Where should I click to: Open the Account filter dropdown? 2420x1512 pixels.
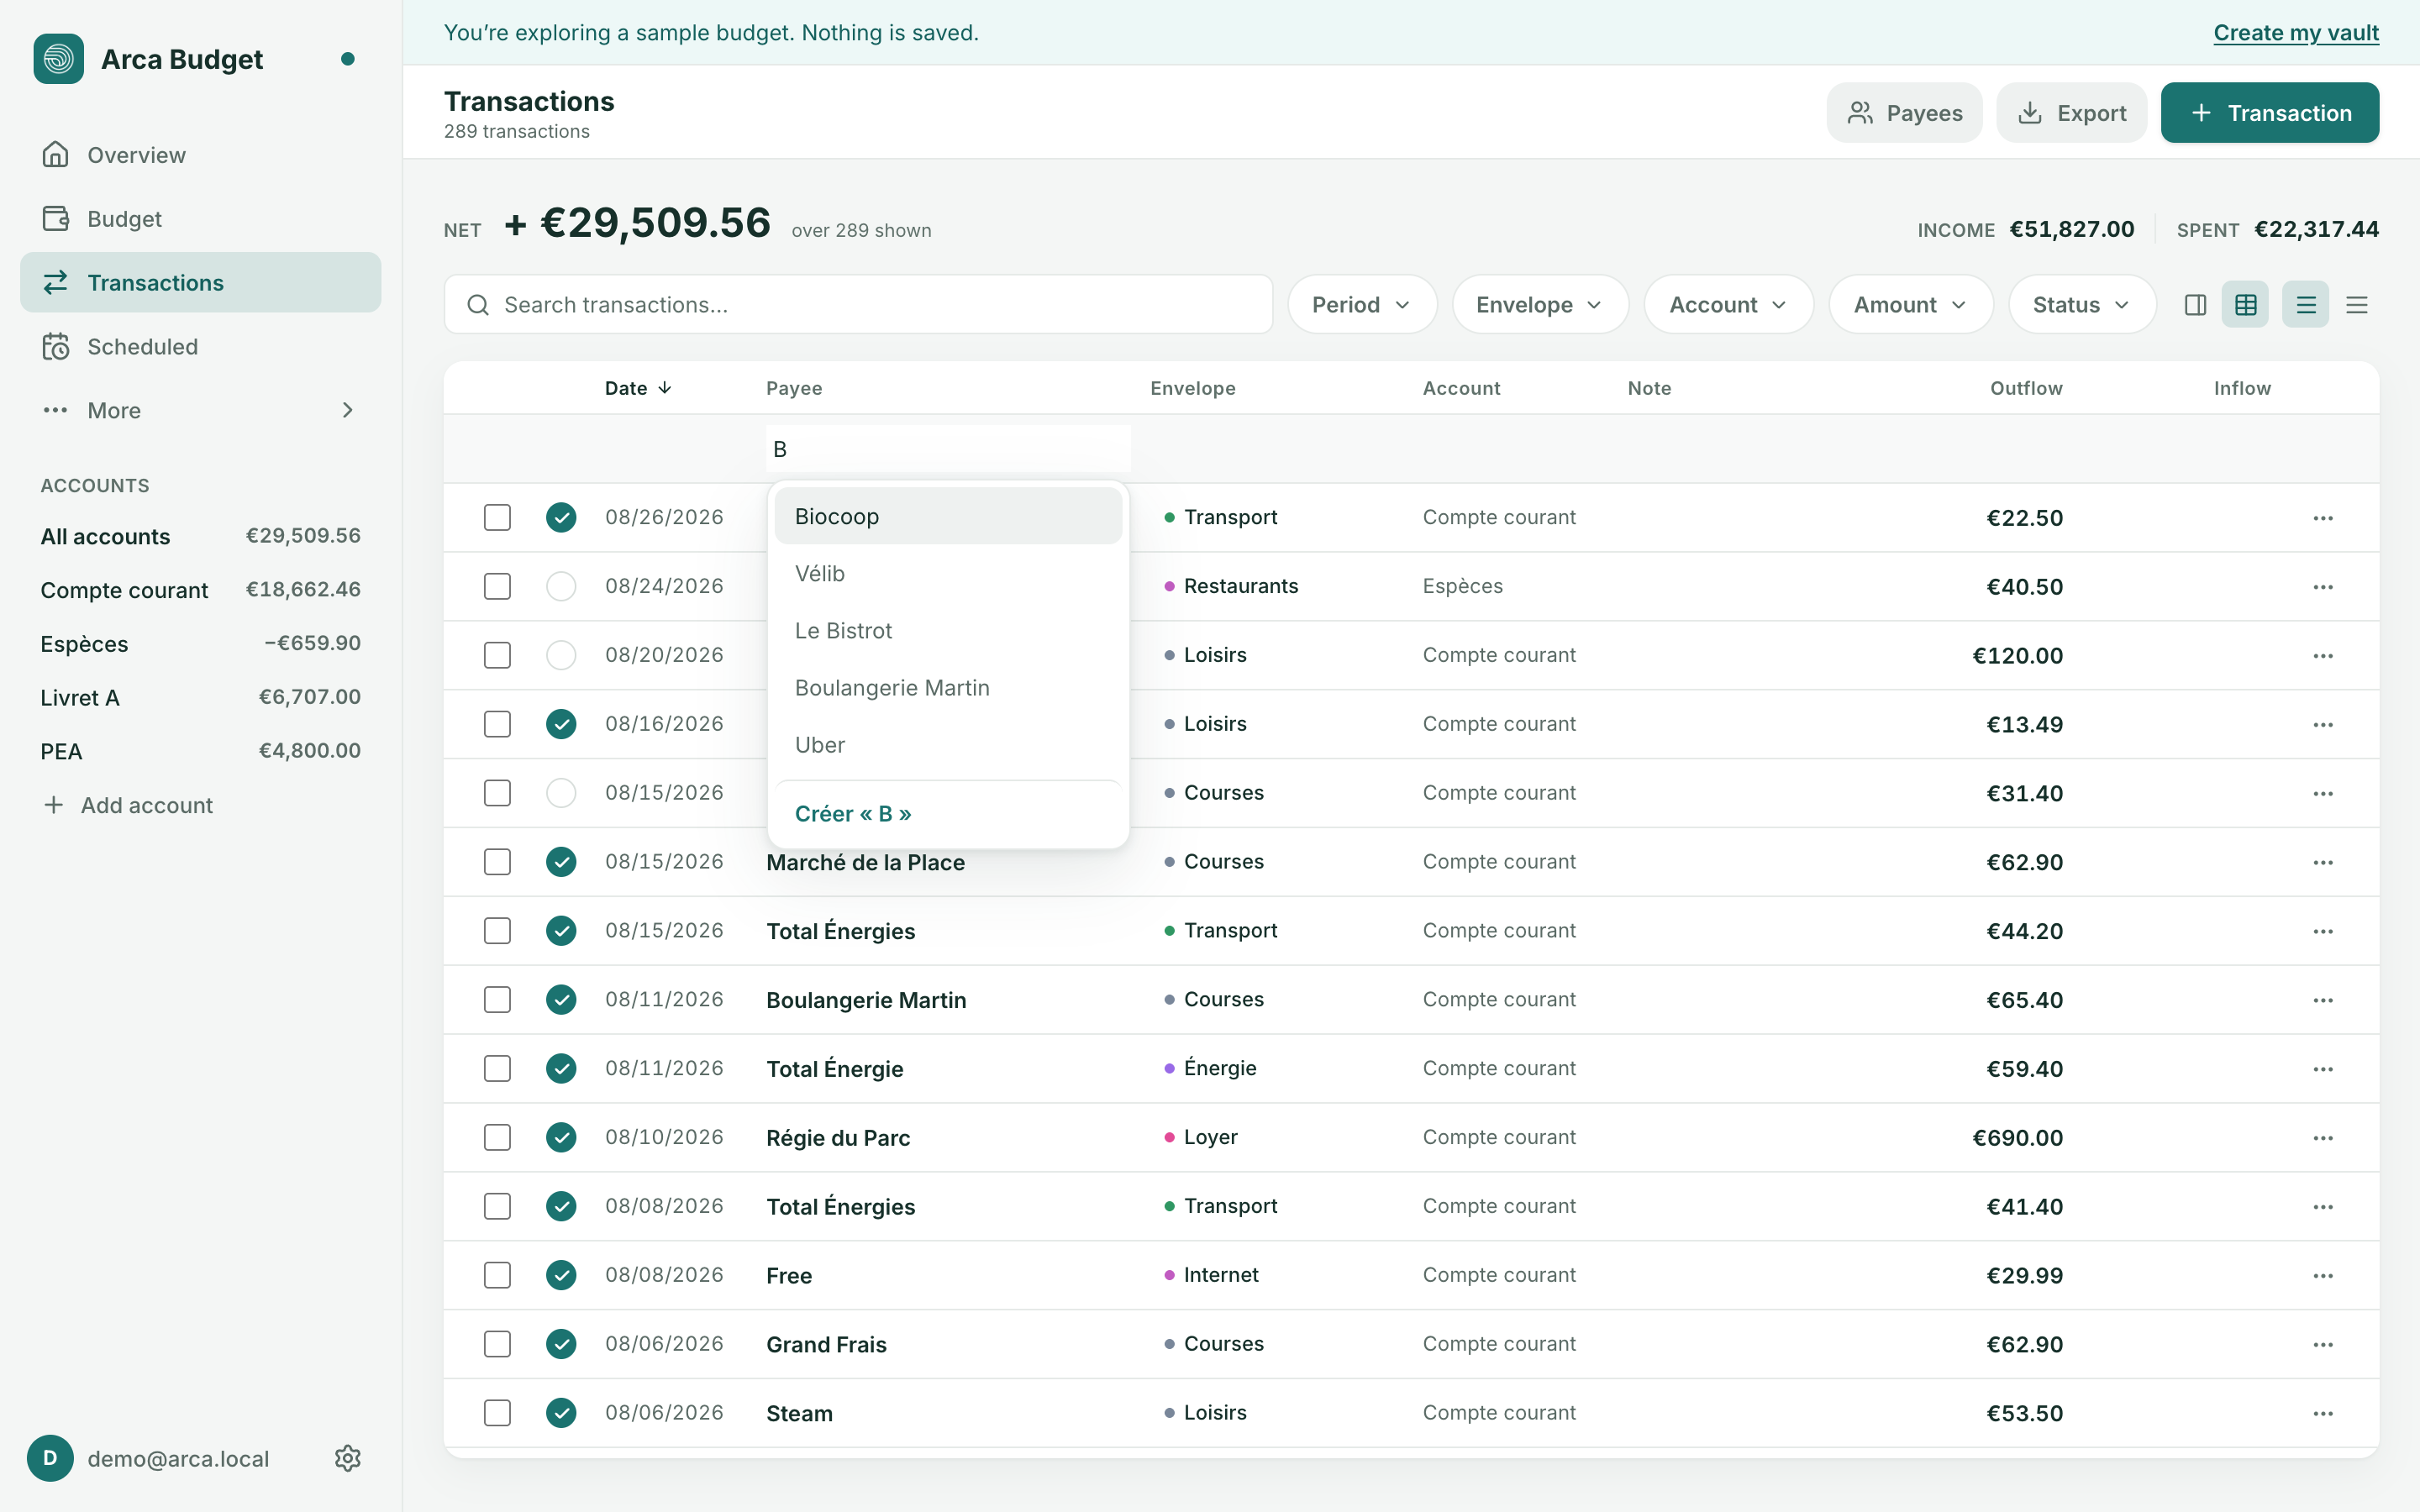click(x=1728, y=305)
